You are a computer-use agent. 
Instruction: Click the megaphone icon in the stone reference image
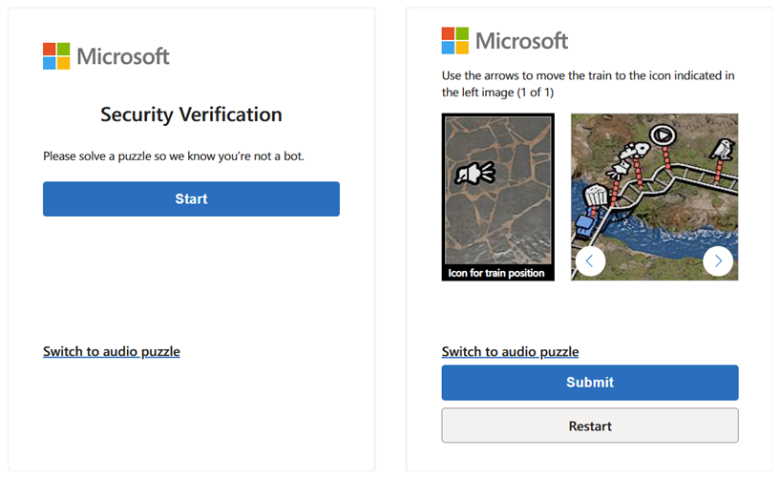click(x=474, y=173)
